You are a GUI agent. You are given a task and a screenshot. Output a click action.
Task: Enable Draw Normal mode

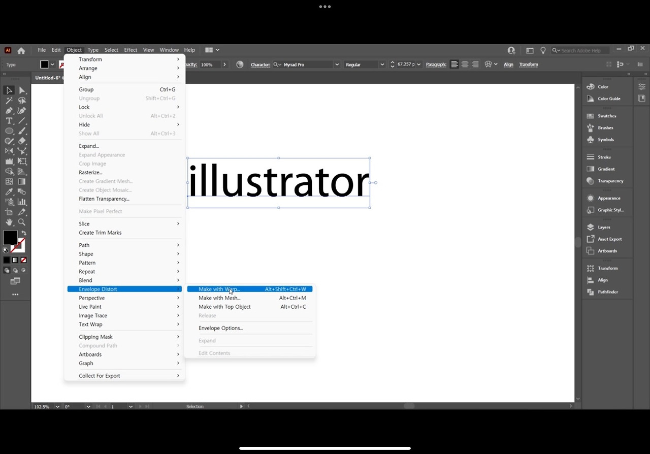[x=7, y=271]
